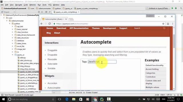This screenshot has width=183, height=102.
Task: Click the Development navigation link
Action: point(110,28)
